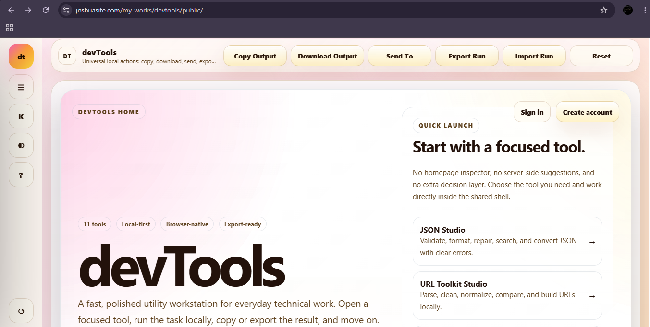Click the Copy Output button
Image resolution: width=650 pixels, height=327 pixels.
point(255,56)
